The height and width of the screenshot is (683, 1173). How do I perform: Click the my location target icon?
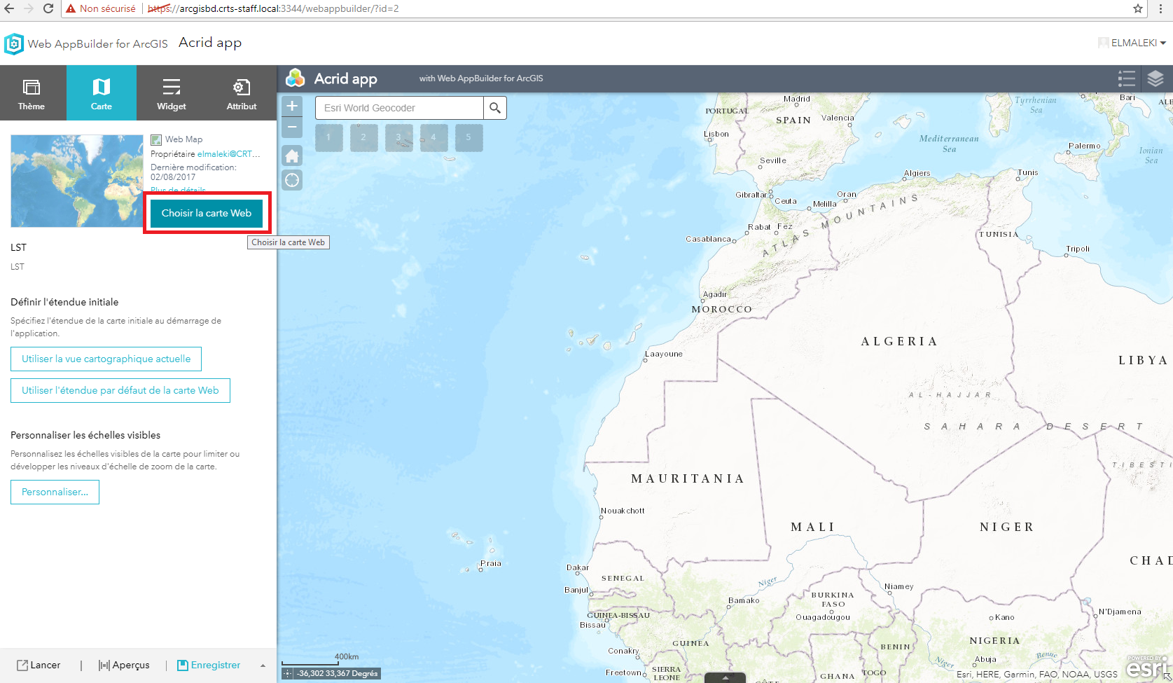[x=292, y=180]
